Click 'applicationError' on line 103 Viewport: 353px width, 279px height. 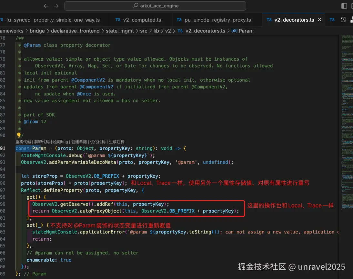coord(102,232)
